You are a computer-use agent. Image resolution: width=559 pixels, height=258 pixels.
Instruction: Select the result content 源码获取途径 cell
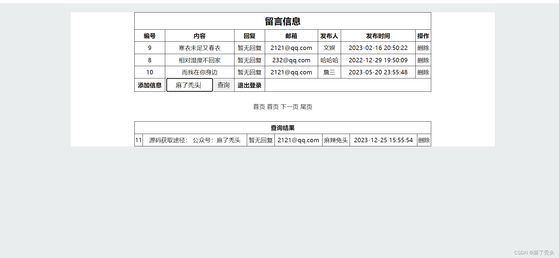point(195,140)
